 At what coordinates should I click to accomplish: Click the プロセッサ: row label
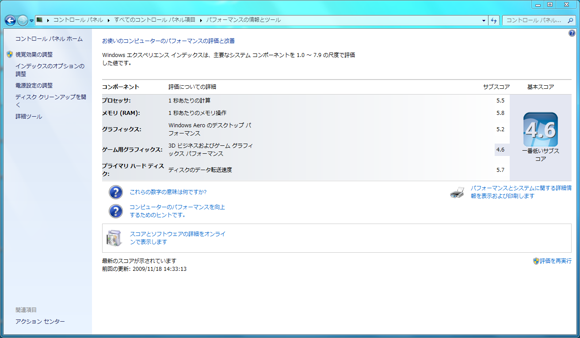click(116, 101)
